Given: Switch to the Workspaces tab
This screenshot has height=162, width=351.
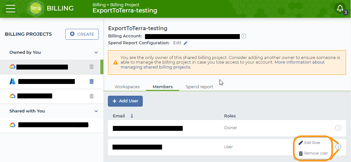Looking at the screenshot, I should (127, 87).
